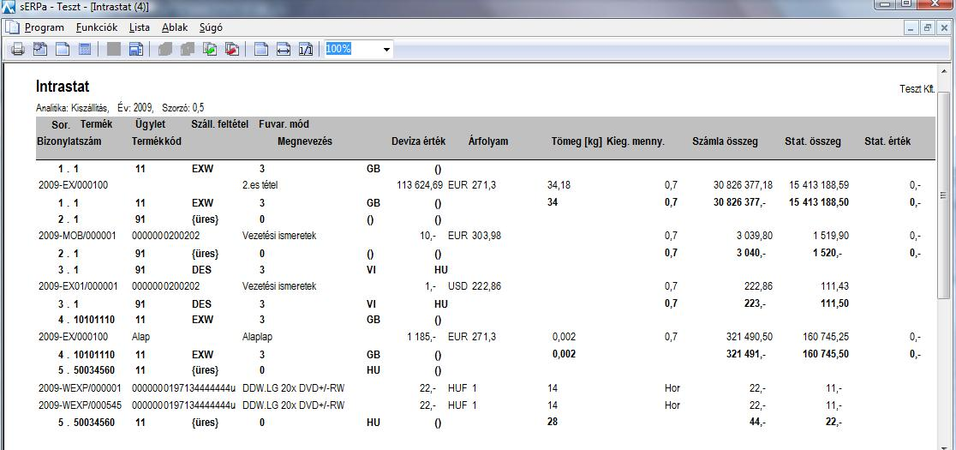The height and width of the screenshot is (450, 956).
Task: Click the Szorzó: 0,5 text
Action: [x=183, y=108]
